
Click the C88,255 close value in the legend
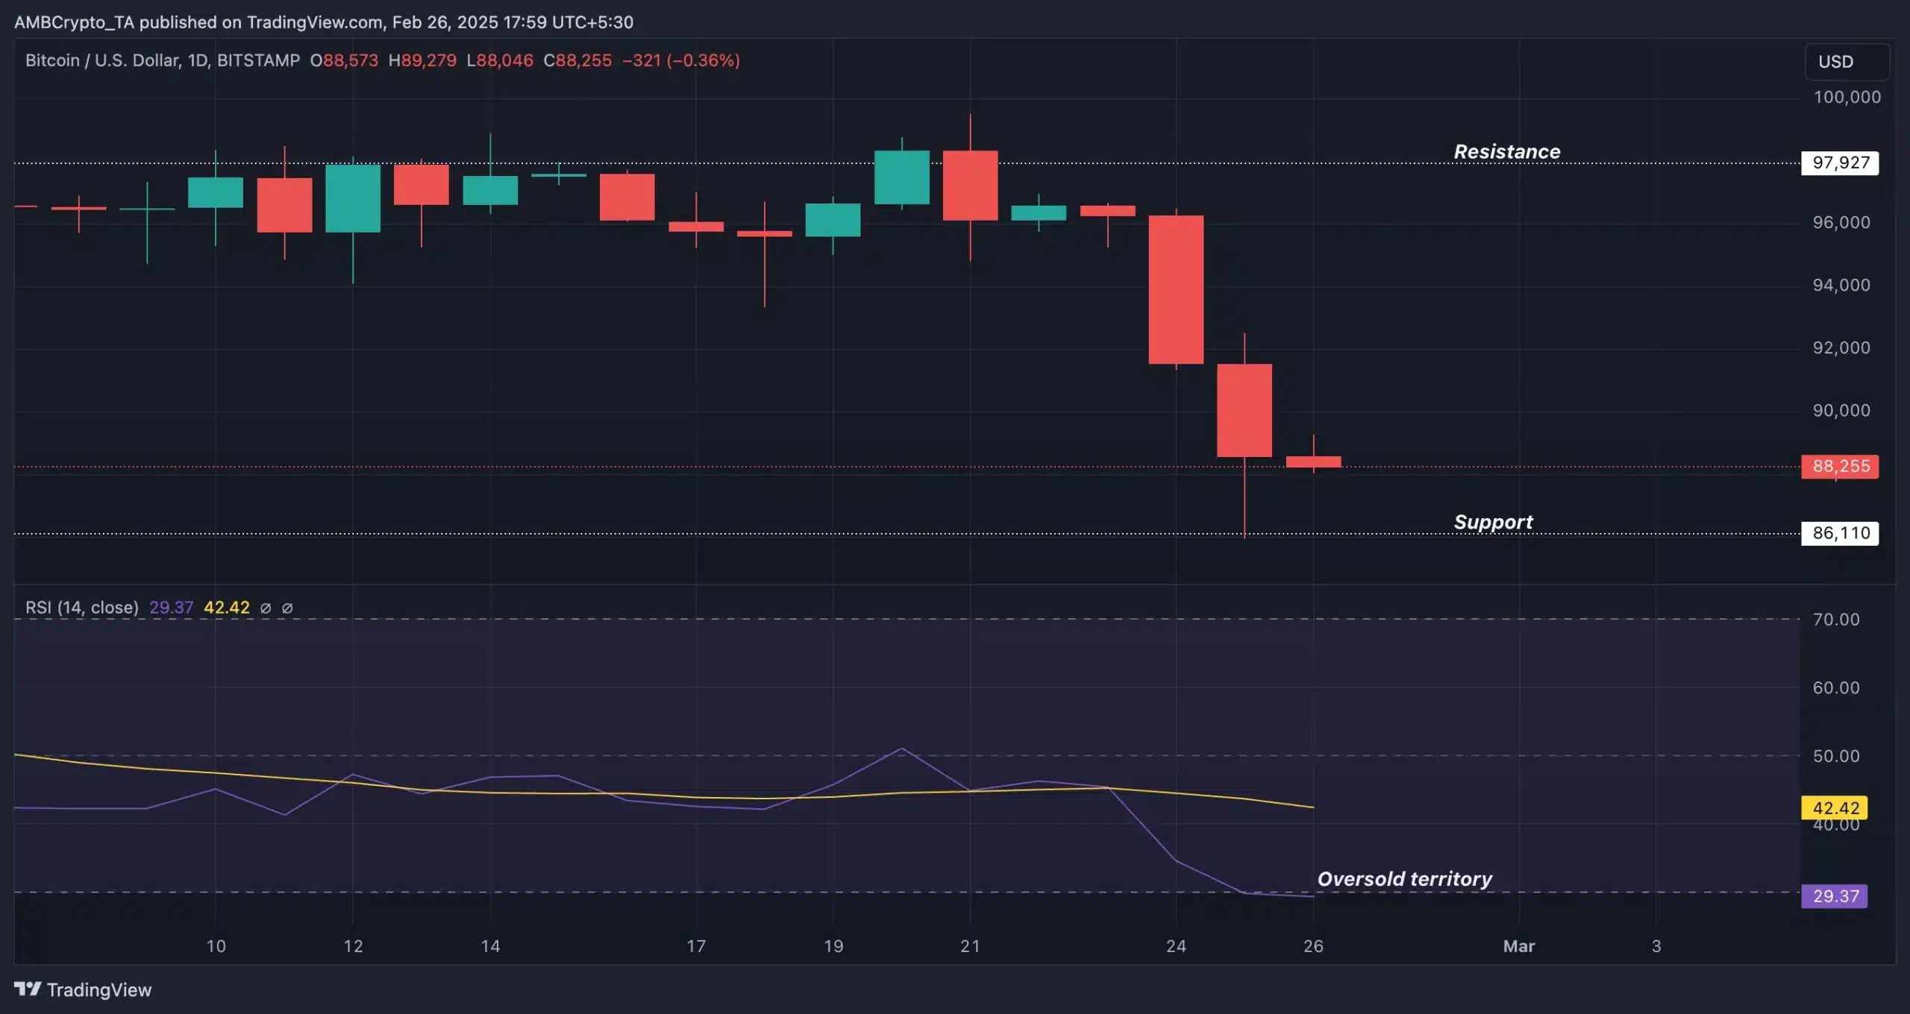578,60
